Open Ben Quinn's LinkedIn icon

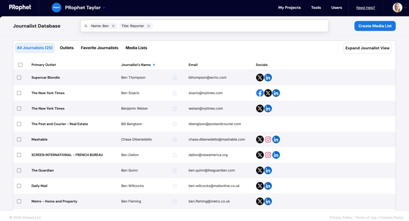pos(268,170)
